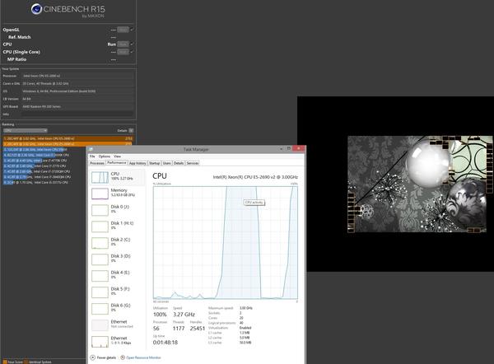Click the CPU utilization graph in Task Manager
This screenshot has width=494, height=364.
[x=226, y=242]
